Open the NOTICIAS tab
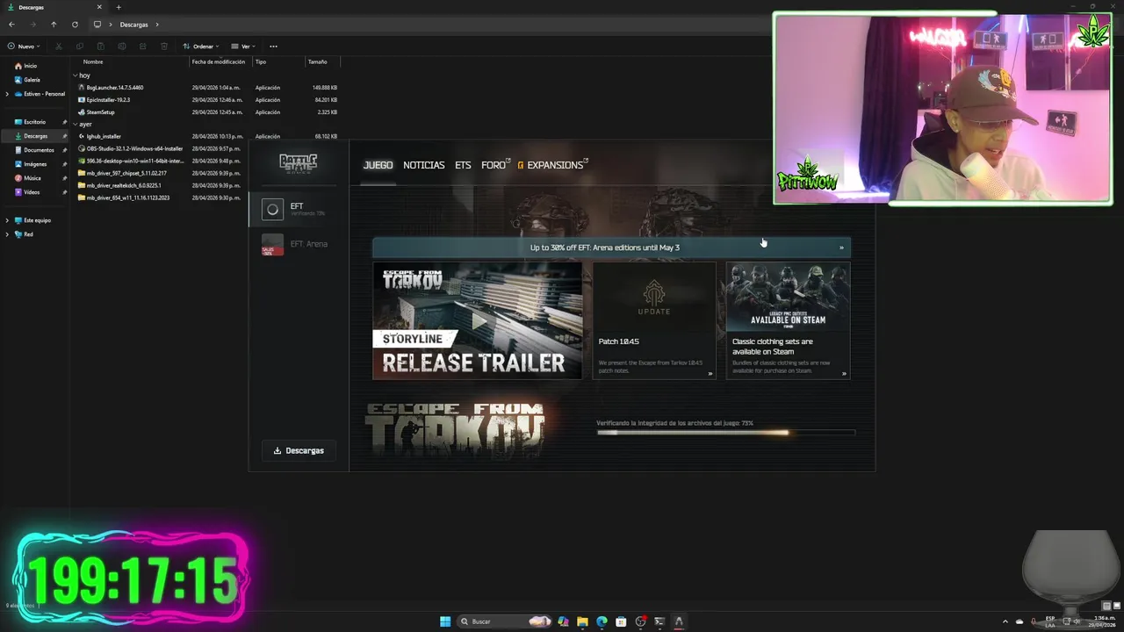The image size is (1124, 632). point(424,165)
